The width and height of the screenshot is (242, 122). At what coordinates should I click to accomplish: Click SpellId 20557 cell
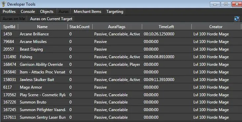click(9, 49)
